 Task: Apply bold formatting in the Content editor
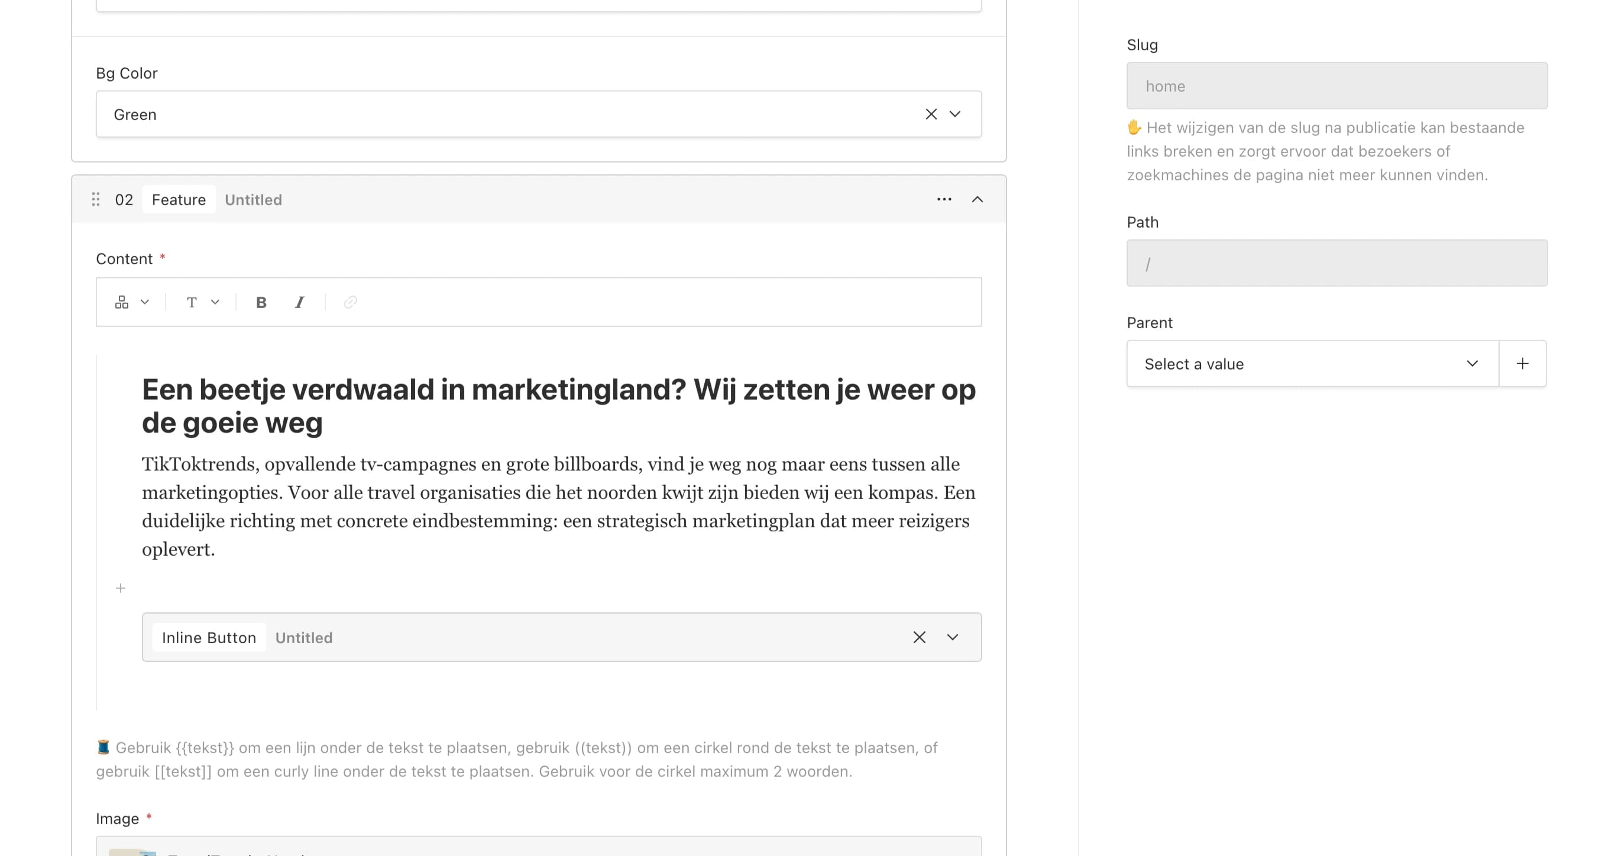pyautogui.click(x=261, y=302)
